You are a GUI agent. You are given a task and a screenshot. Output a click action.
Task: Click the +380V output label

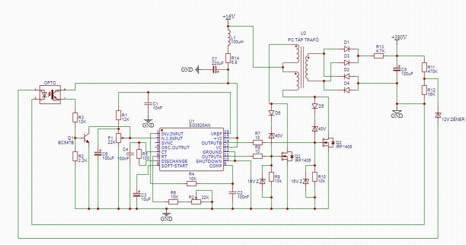pyautogui.click(x=399, y=37)
